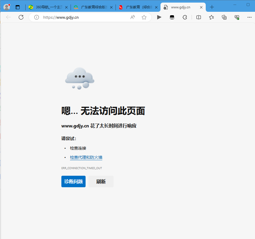Open the Collections icon
Screen dimensions: 255x239
tap(224, 17)
